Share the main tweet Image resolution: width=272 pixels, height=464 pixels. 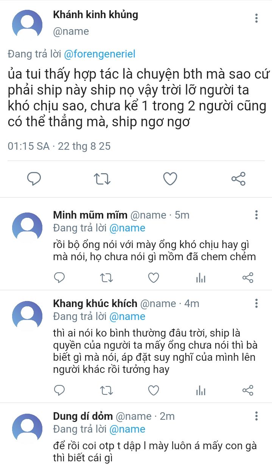coord(238,178)
